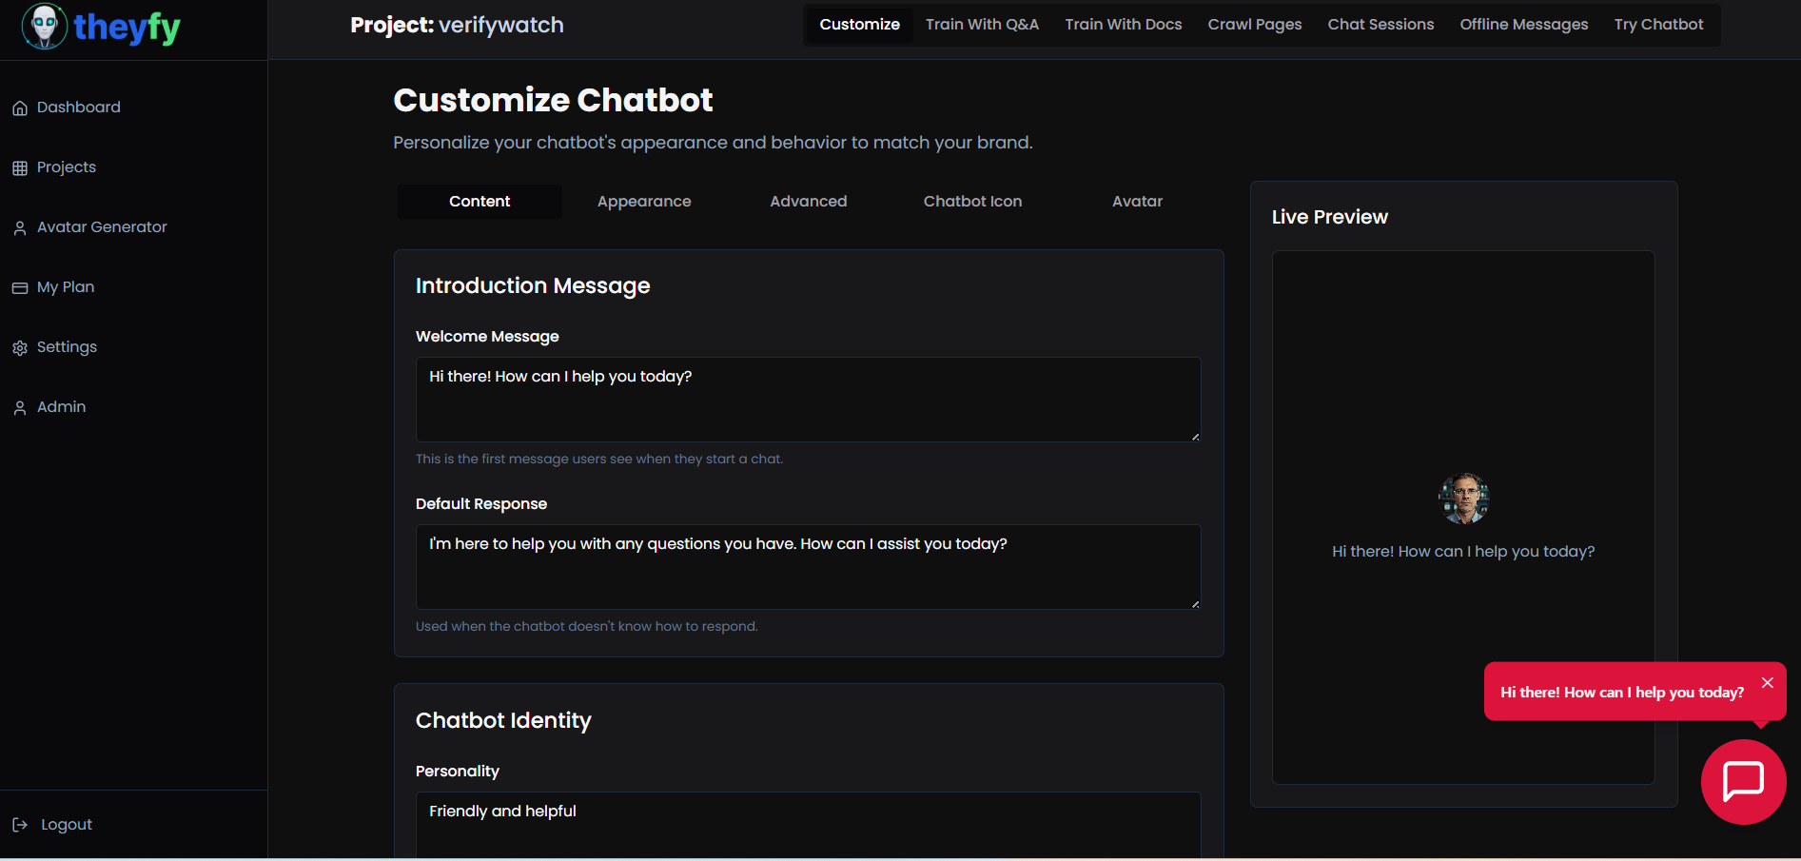
Task: Click inside the Personality text area
Action: click(809, 826)
